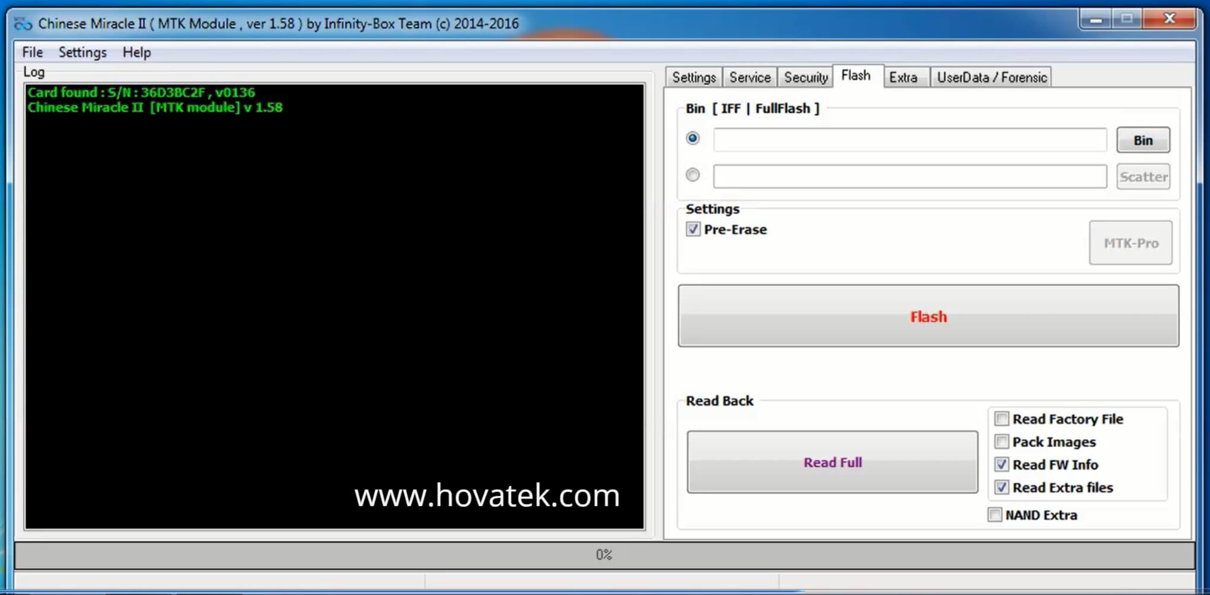This screenshot has width=1210, height=595.
Task: Click the Scatter browse button
Action: (x=1143, y=177)
